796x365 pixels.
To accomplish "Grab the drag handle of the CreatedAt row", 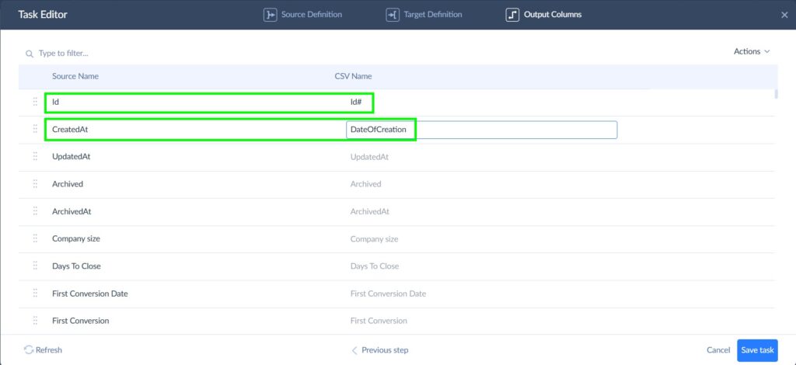I will pyautogui.click(x=35, y=129).
